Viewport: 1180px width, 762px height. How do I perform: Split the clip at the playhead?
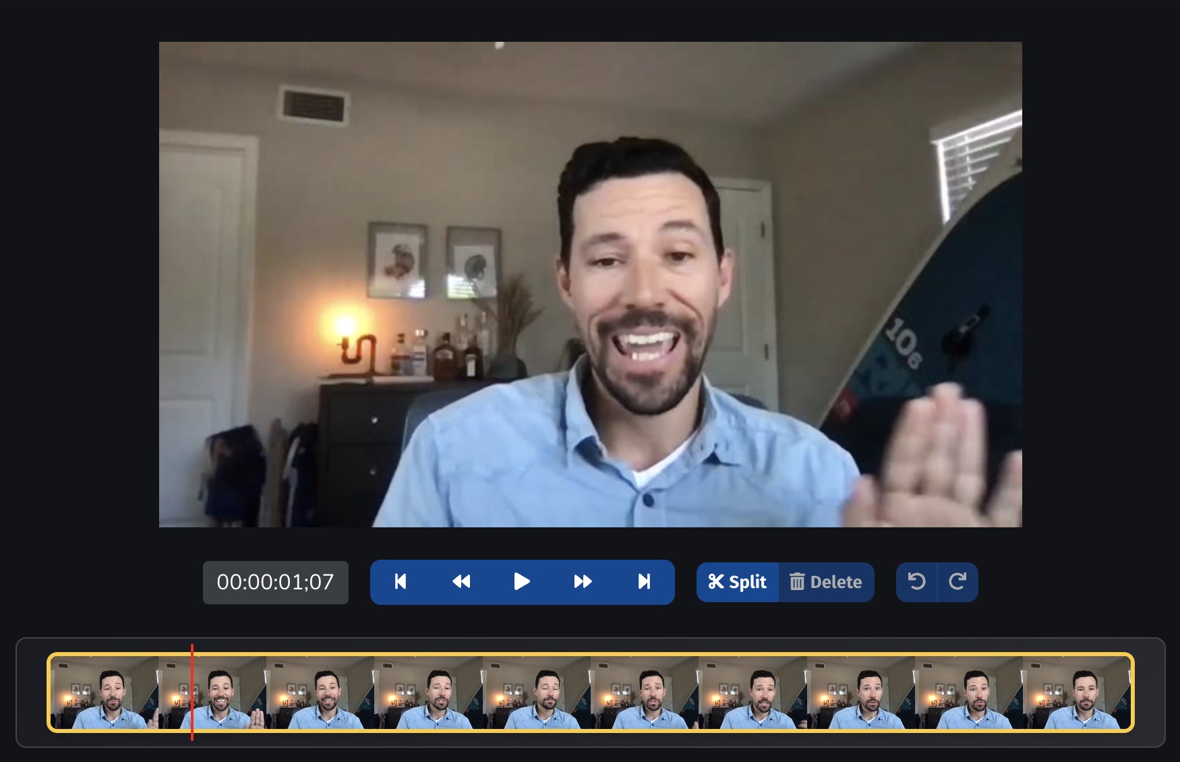[738, 582]
